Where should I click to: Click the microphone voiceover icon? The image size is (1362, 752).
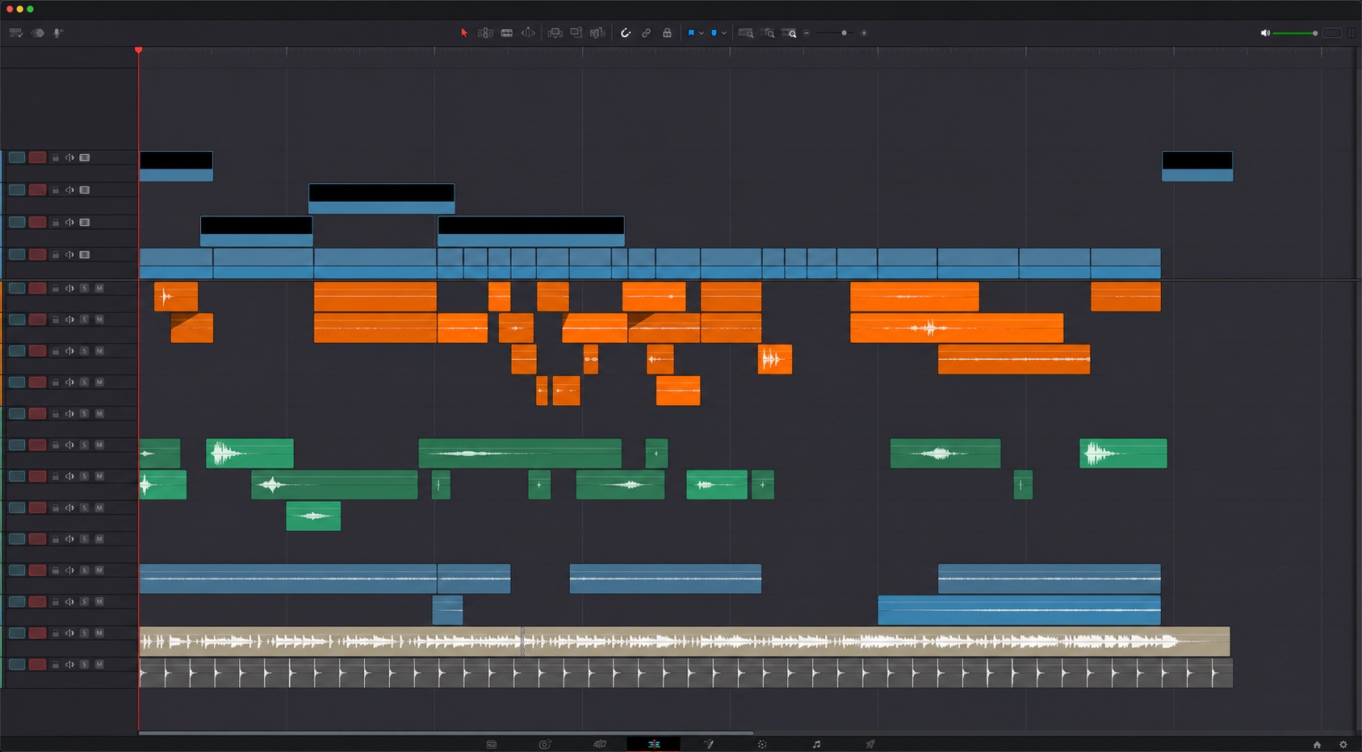[58, 33]
